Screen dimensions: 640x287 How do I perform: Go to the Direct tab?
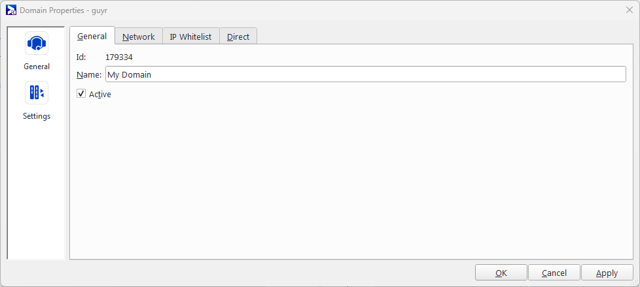pyautogui.click(x=238, y=37)
